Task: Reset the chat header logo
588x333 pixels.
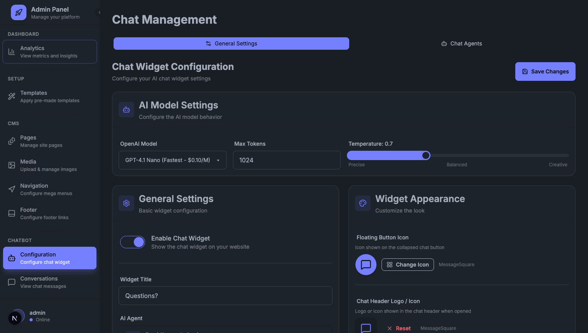Action: click(399, 328)
